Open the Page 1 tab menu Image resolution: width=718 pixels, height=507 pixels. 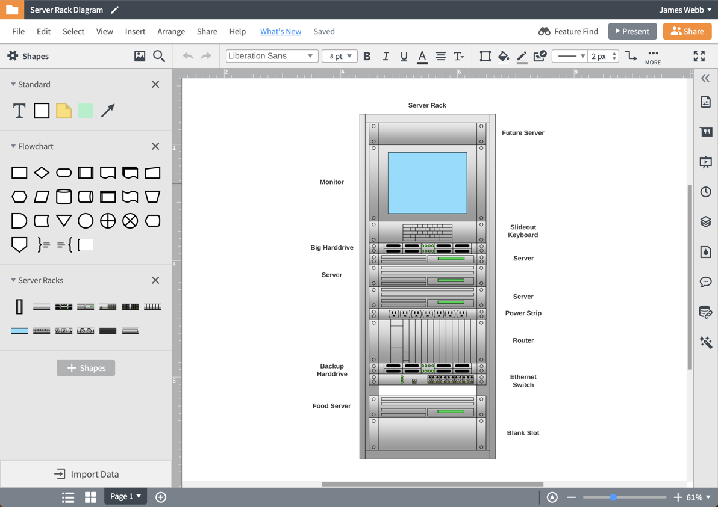(x=125, y=496)
